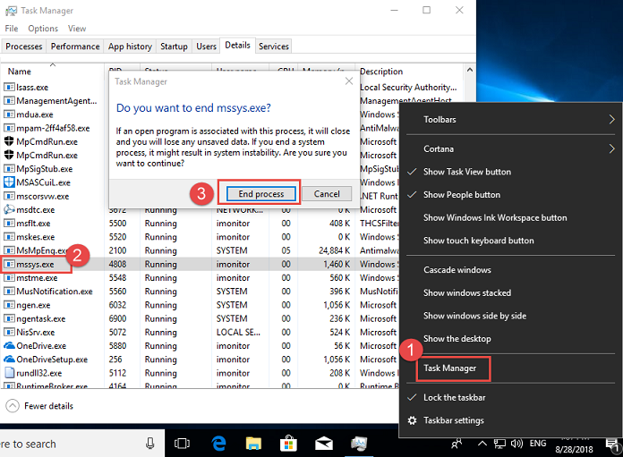Click the msdtc.exe process icon
Viewport: 623px width, 457px height.
point(9,209)
